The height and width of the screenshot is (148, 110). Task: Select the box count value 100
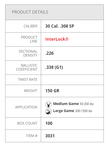(x=49, y=123)
